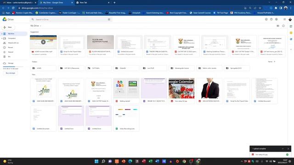This screenshot has width=294, height=165.
Task: Click the storage usage progress bar
Action: (x=13, y=66)
